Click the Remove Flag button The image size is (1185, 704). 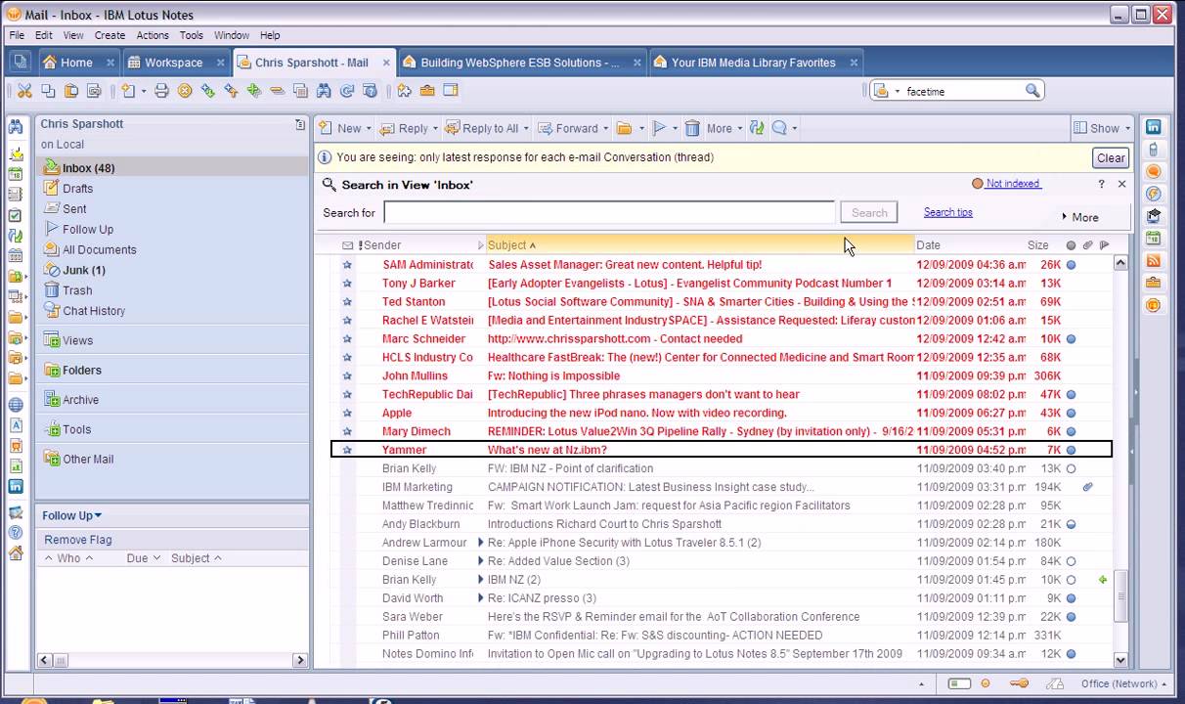pyautogui.click(x=78, y=540)
